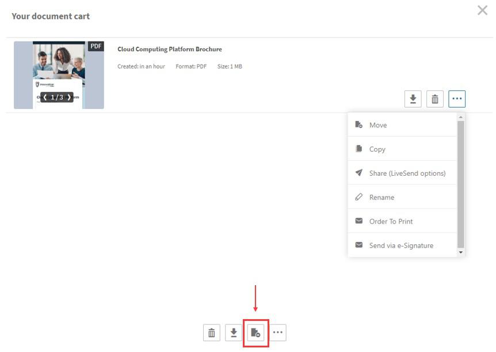This screenshot has height=352, width=496.
Task: Choose Move from the options menu
Action: coord(402,125)
